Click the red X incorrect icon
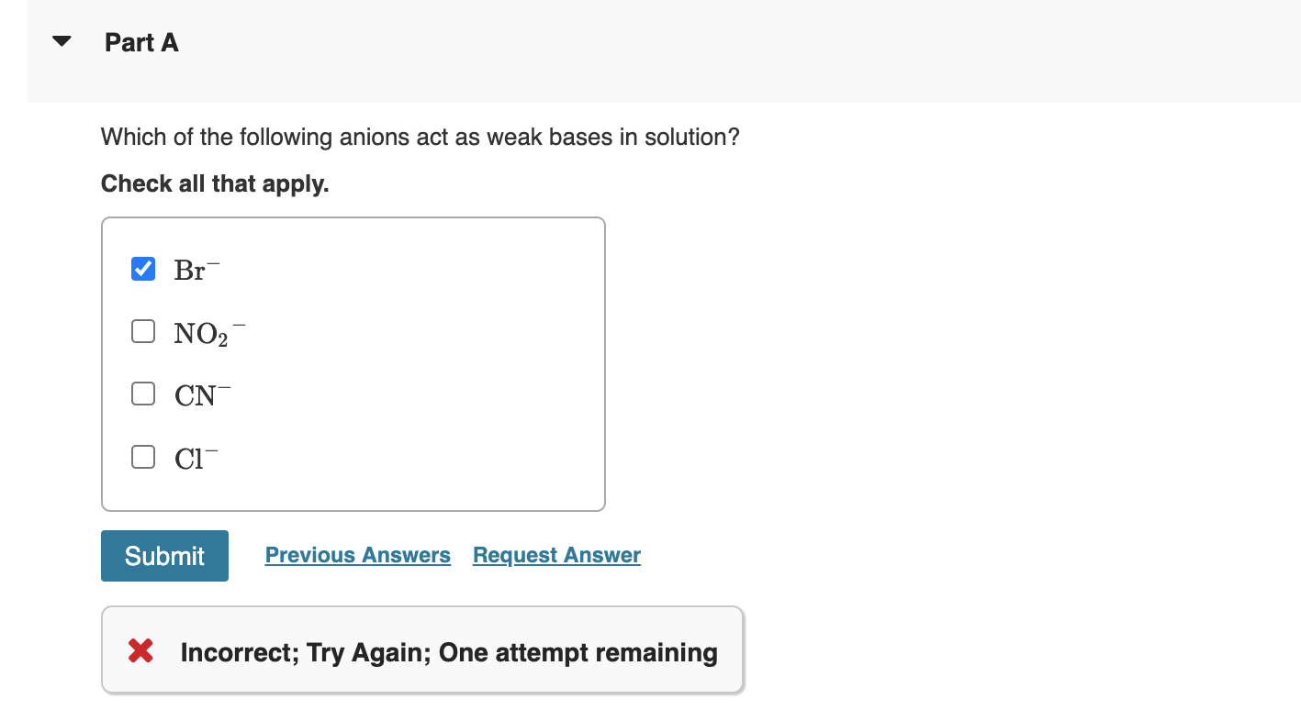This screenshot has height=710, width=1301. pos(140,651)
